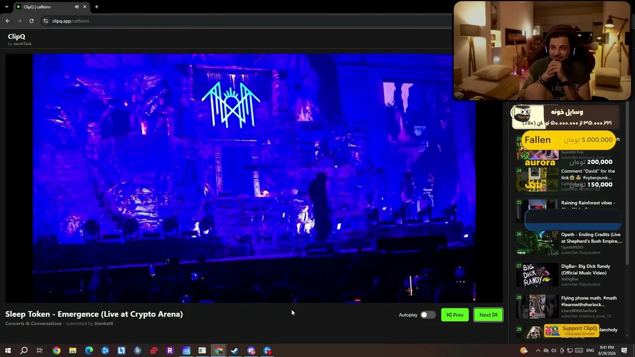Go to the previous clip with Prev
635x357 pixels.
[455, 315]
